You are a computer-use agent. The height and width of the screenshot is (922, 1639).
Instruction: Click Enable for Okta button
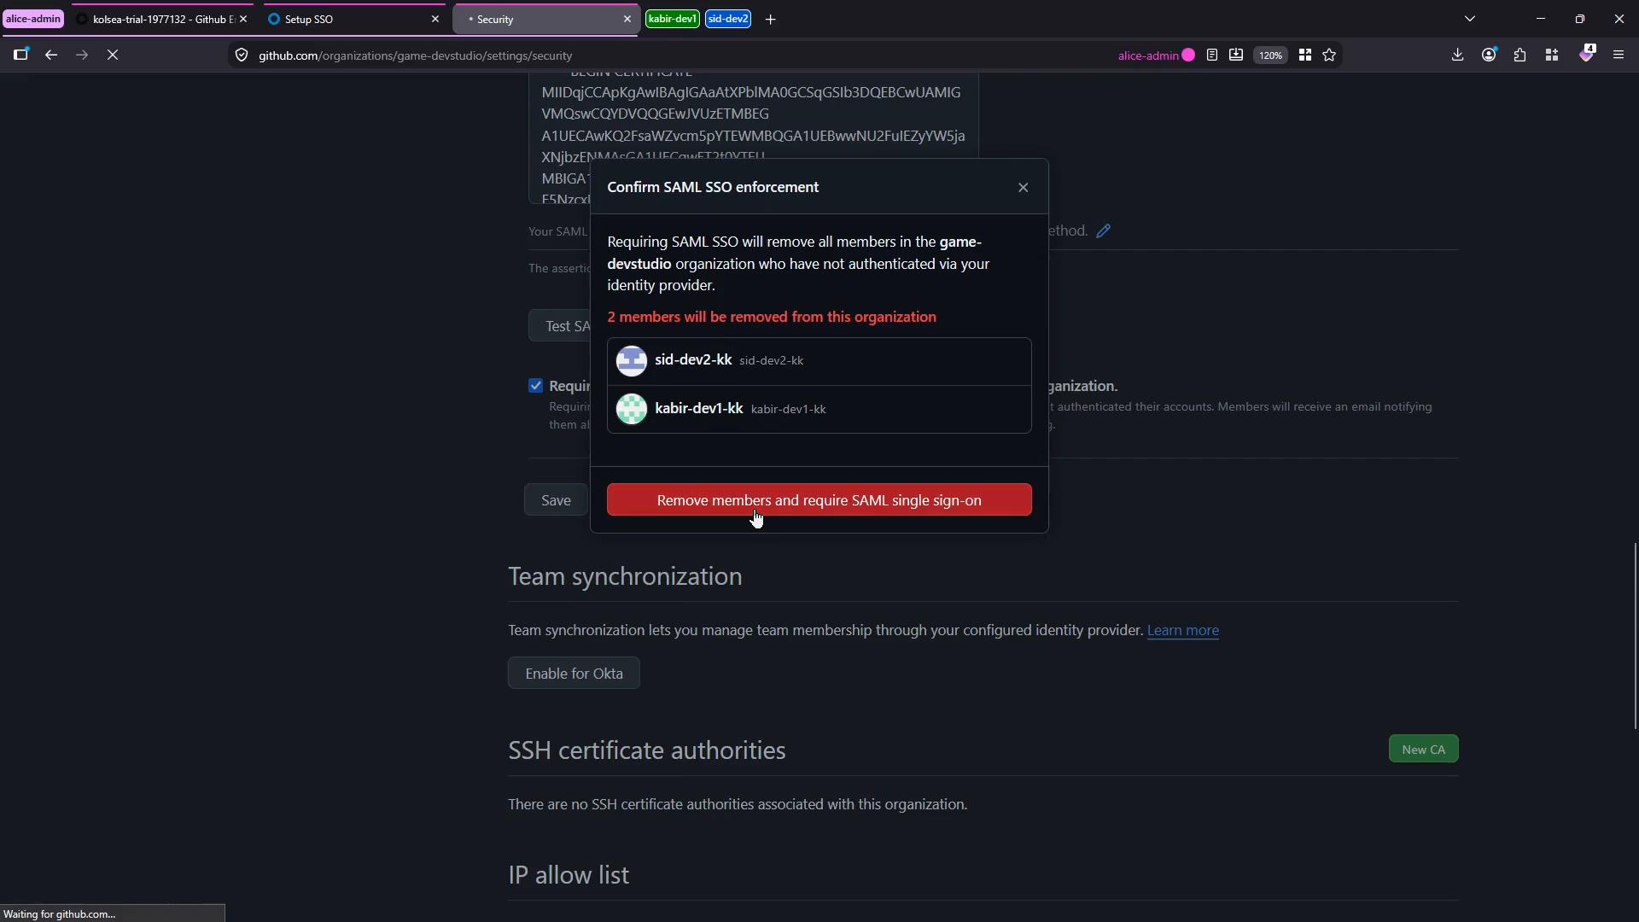[x=574, y=674]
